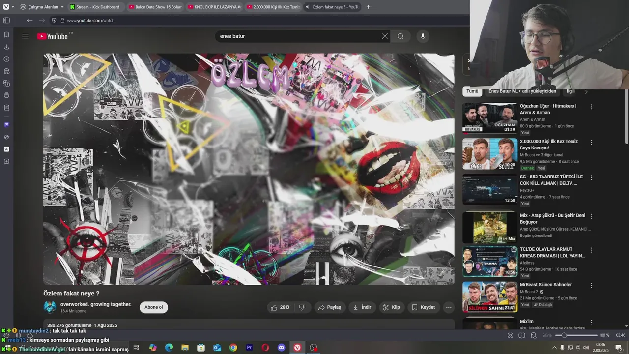Like the video with 28 B thumbs-up

(x=280, y=307)
